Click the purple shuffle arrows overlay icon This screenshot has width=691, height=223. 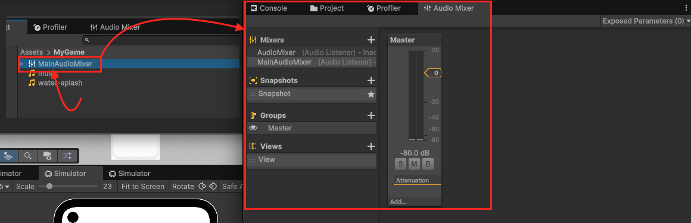(x=67, y=156)
